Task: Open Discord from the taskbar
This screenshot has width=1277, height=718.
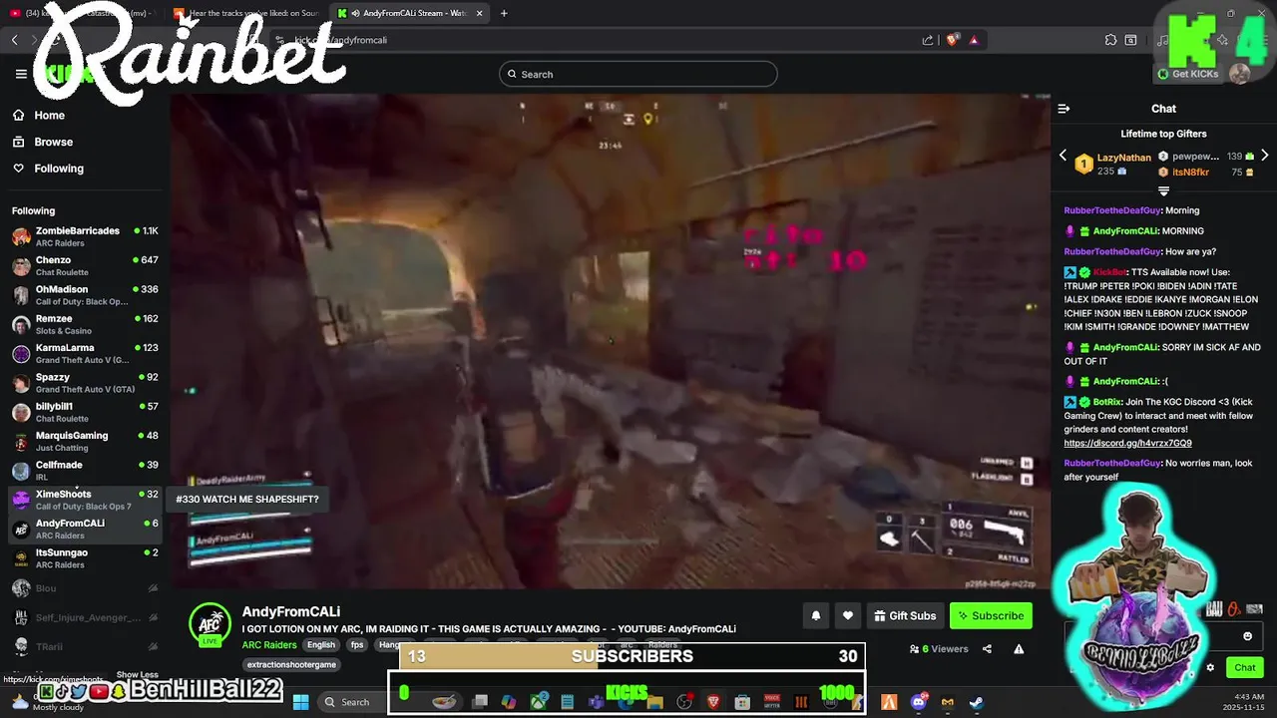Action: (918, 702)
